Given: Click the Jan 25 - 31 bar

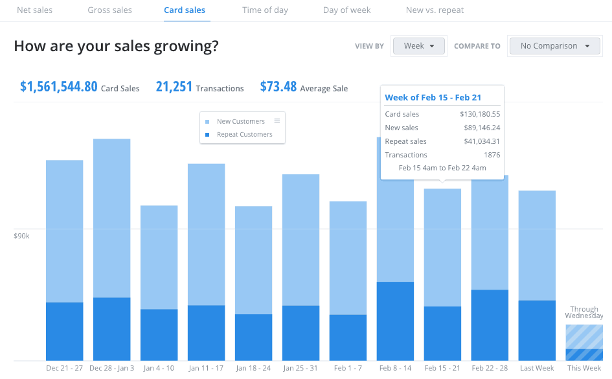Looking at the screenshot, I should [x=300, y=267].
